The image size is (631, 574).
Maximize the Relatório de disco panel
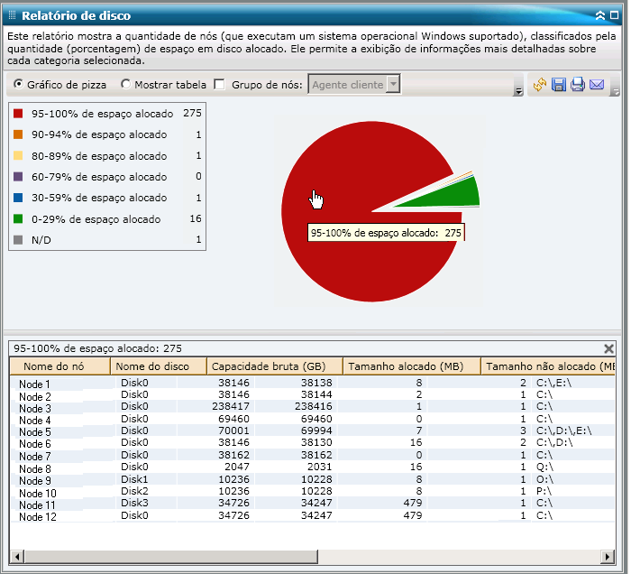point(615,15)
